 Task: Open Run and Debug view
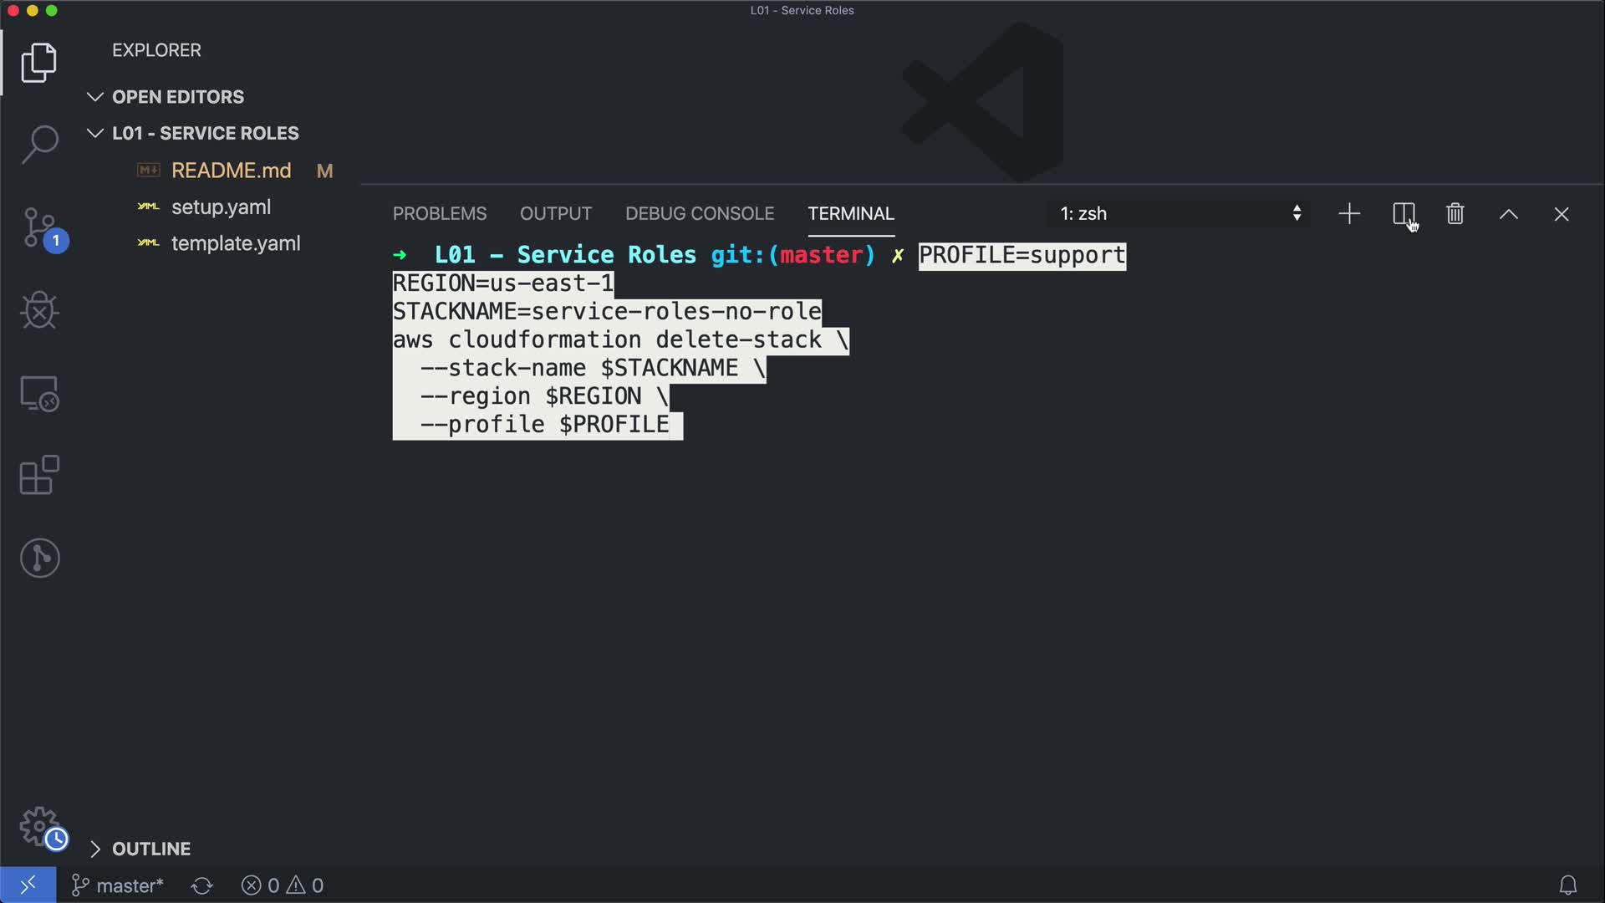point(39,310)
